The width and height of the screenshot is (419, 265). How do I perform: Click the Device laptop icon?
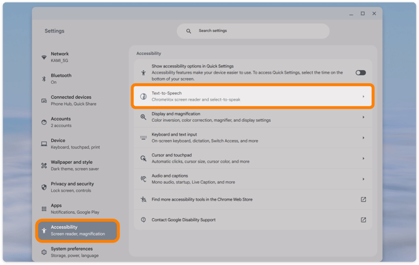click(44, 144)
